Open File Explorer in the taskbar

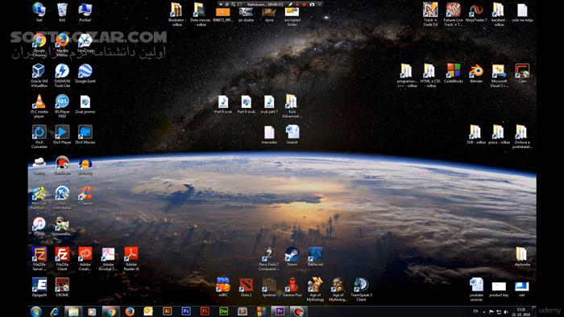click(73, 311)
